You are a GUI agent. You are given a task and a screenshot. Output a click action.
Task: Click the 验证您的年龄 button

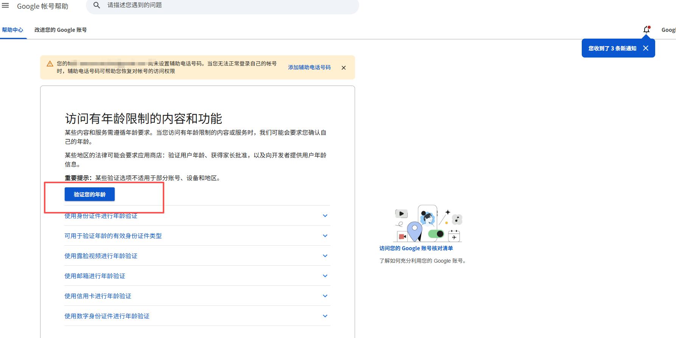(x=90, y=194)
